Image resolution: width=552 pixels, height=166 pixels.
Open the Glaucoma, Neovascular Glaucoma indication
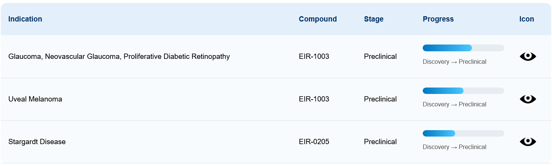click(x=119, y=57)
